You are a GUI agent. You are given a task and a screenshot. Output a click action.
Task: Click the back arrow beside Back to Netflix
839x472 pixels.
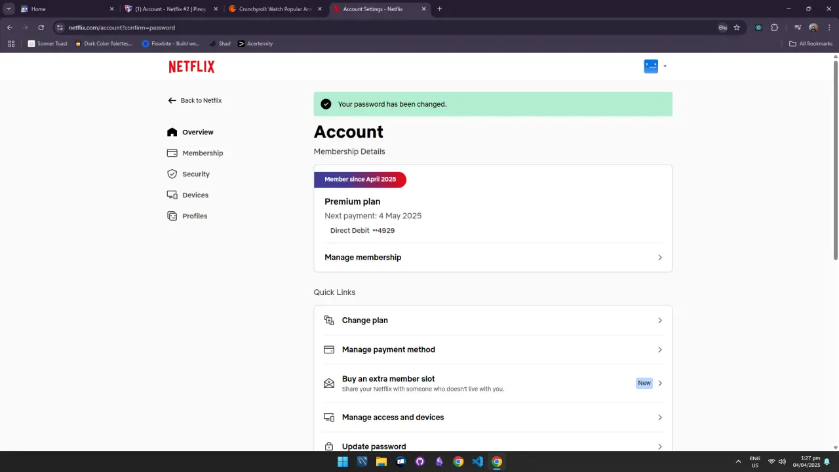[x=172, y=100]
